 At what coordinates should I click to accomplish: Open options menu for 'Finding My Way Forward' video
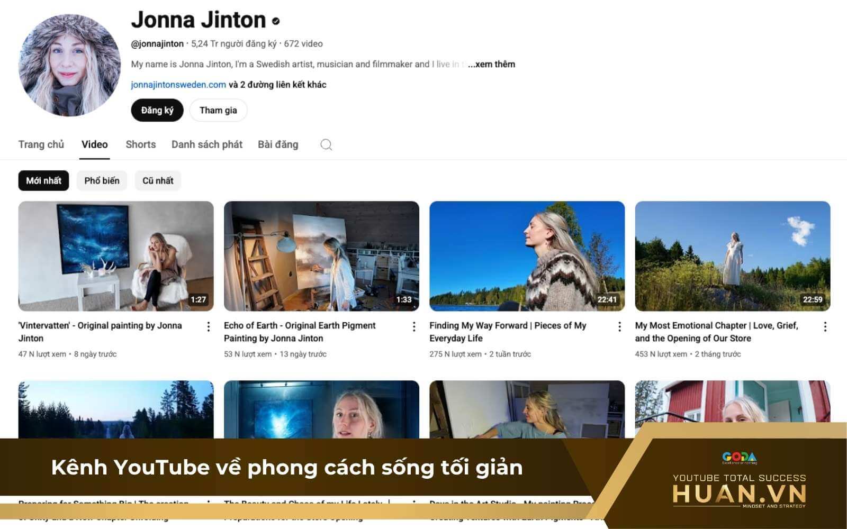[619, 327]
